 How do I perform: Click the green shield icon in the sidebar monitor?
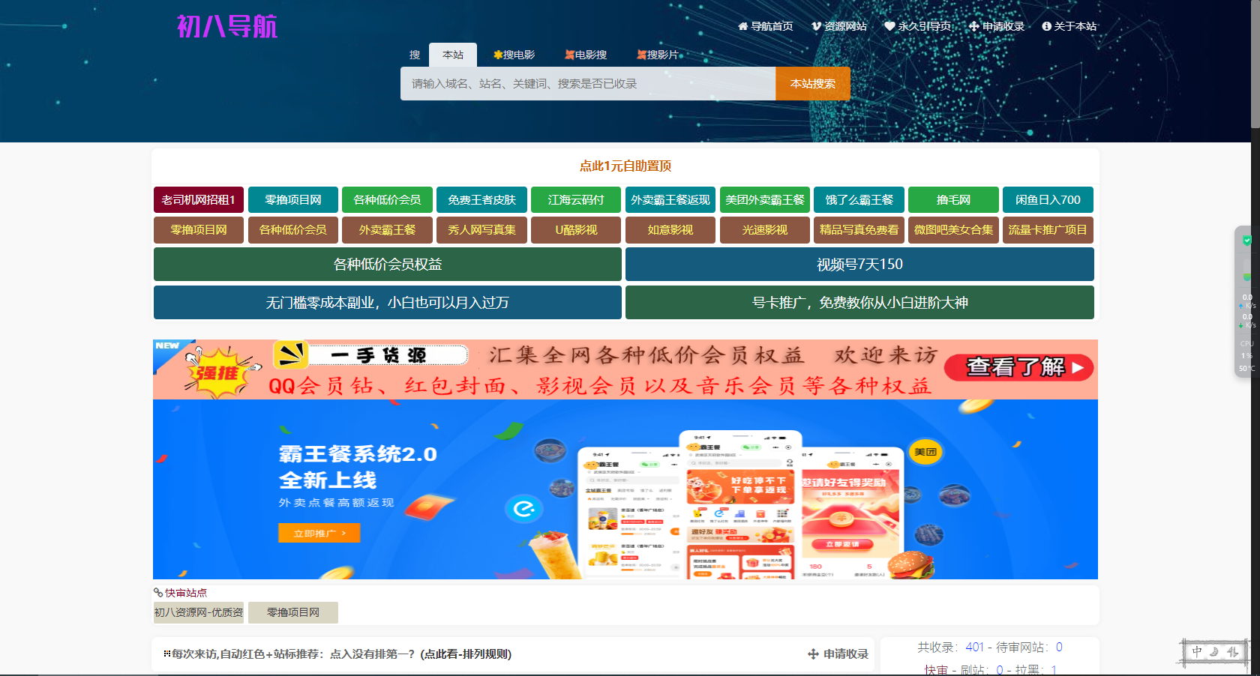pyautogui.click(x=1246, y=240)
